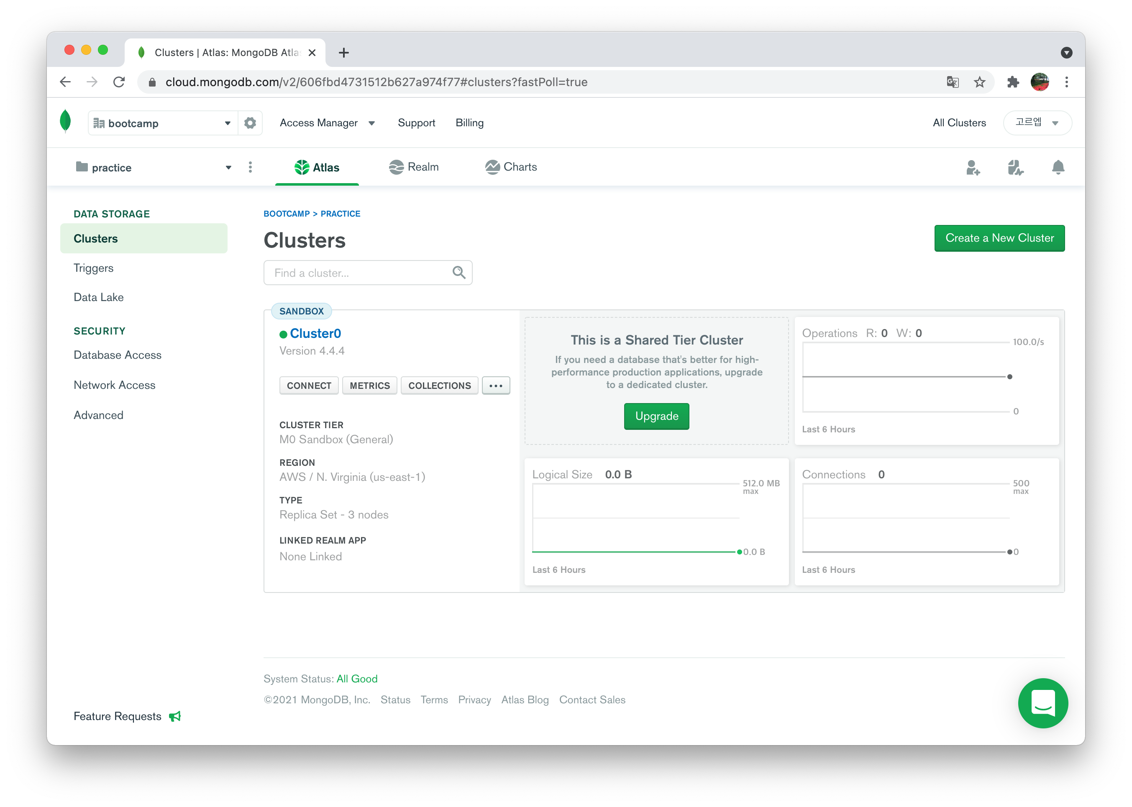The width and height of the screenshot is (1132, 807).
Task: Click the organization settings gear icon
Action: pyautogui.click(x=250, y=123)
